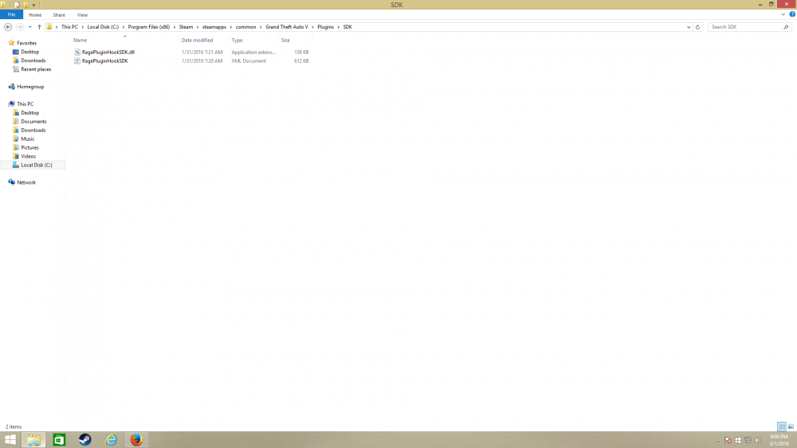
Task: Open Desktop under Favorites
Action: 30,52
